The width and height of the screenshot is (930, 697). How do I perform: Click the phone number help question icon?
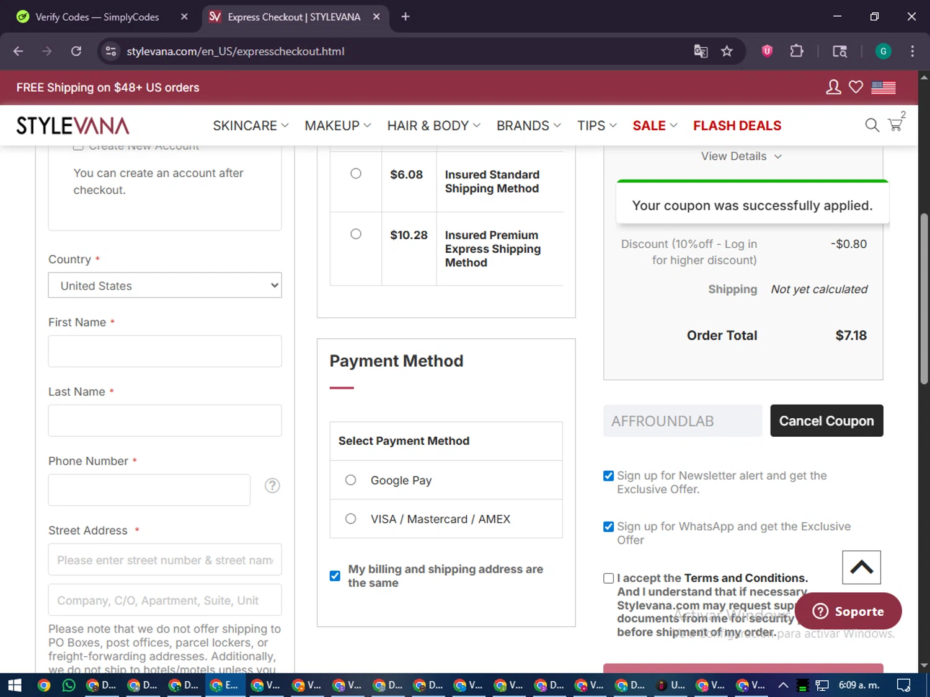pyautogui.click(x=272, y=486)
